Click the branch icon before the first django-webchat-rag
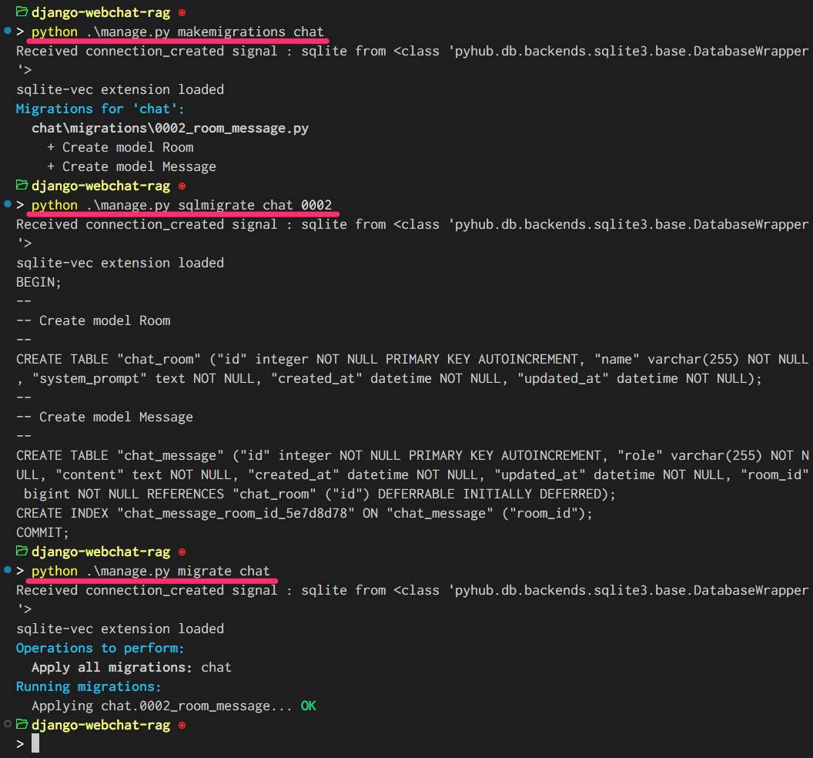The height and width of the screenshot is (758, 813). coord(21,12)
